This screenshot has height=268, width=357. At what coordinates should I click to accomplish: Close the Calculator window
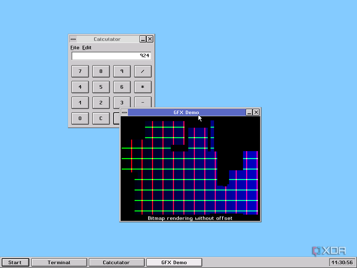[150, 39]
